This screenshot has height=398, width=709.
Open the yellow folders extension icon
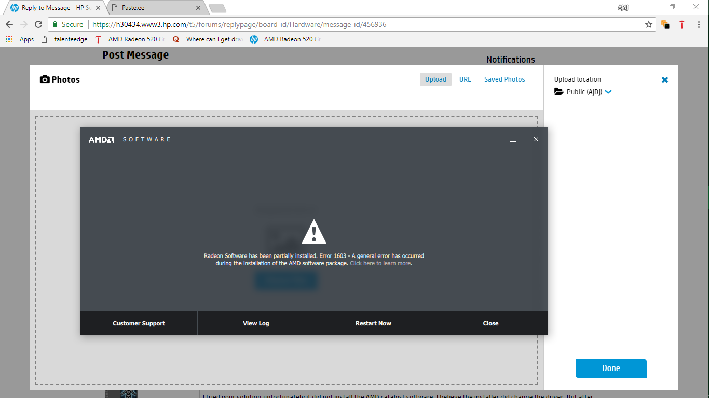click(x=665, y=24)
